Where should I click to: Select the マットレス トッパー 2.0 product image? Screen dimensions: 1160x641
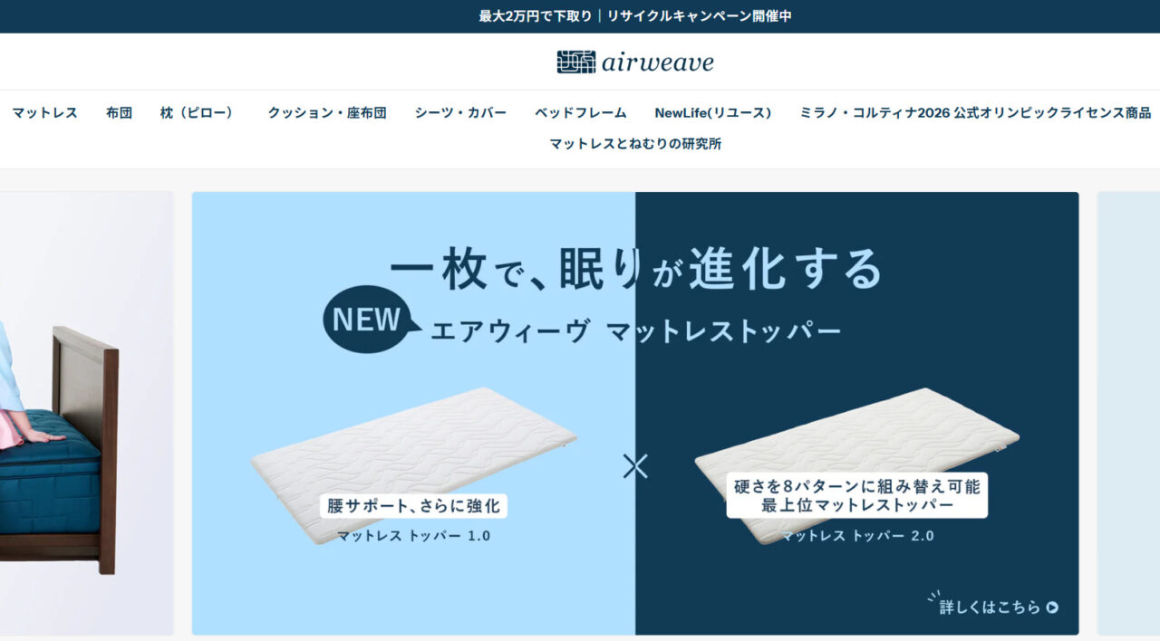[857, 464]
